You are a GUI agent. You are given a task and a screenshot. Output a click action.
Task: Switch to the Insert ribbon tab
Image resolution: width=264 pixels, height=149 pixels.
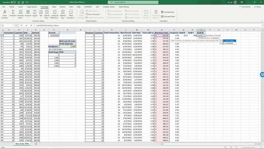point(20,7)
